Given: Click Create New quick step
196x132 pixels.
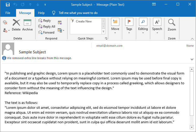Looking at the screenshot, I should coord(84,21).
